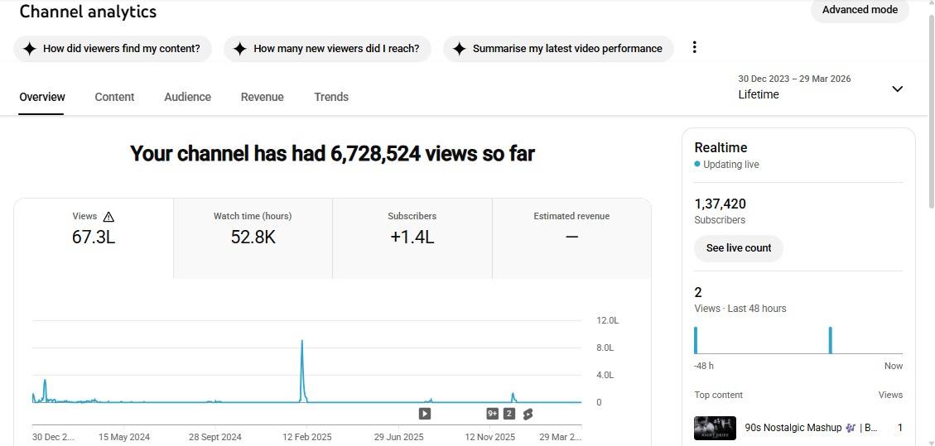This screenshot has height=446, width=935.
Task: Click sparkle icon on 'How many new viewers' chip
Action: point(240,49)
